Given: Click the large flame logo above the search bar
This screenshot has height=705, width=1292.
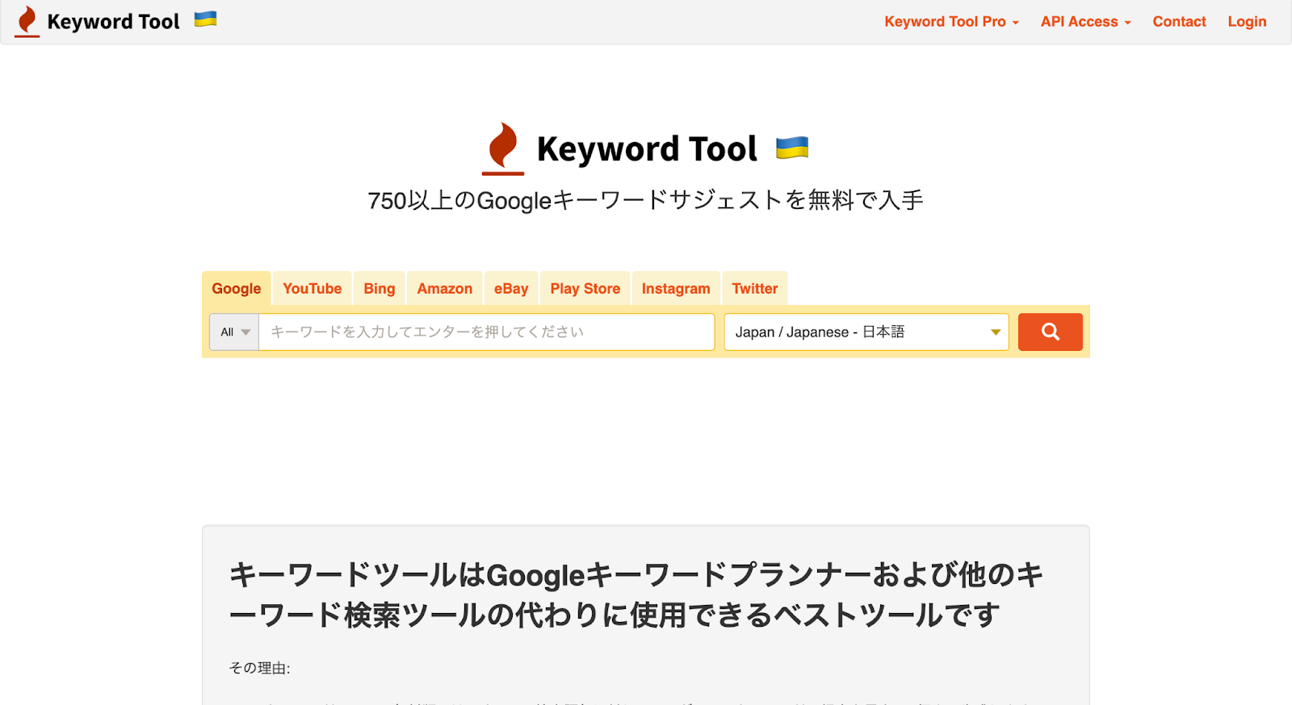Looking at the screenshot, I should point(503,148).
